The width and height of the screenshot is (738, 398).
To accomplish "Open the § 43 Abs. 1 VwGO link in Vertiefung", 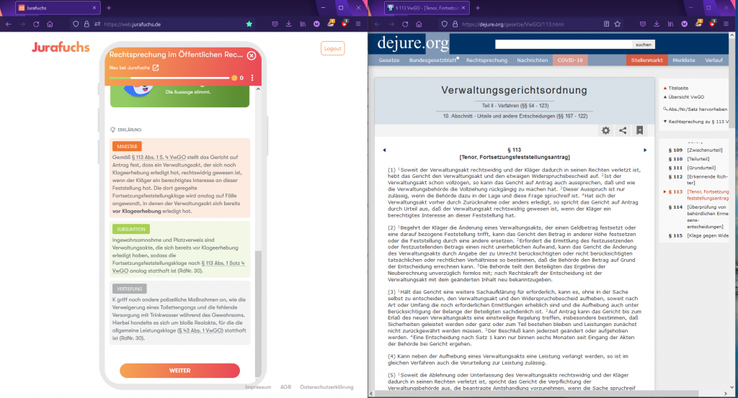I will point(200,331).
